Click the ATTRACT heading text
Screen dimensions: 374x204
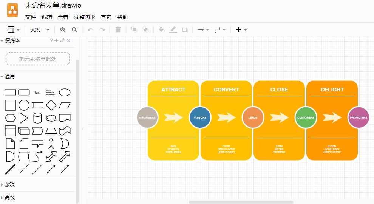(173, 90)
